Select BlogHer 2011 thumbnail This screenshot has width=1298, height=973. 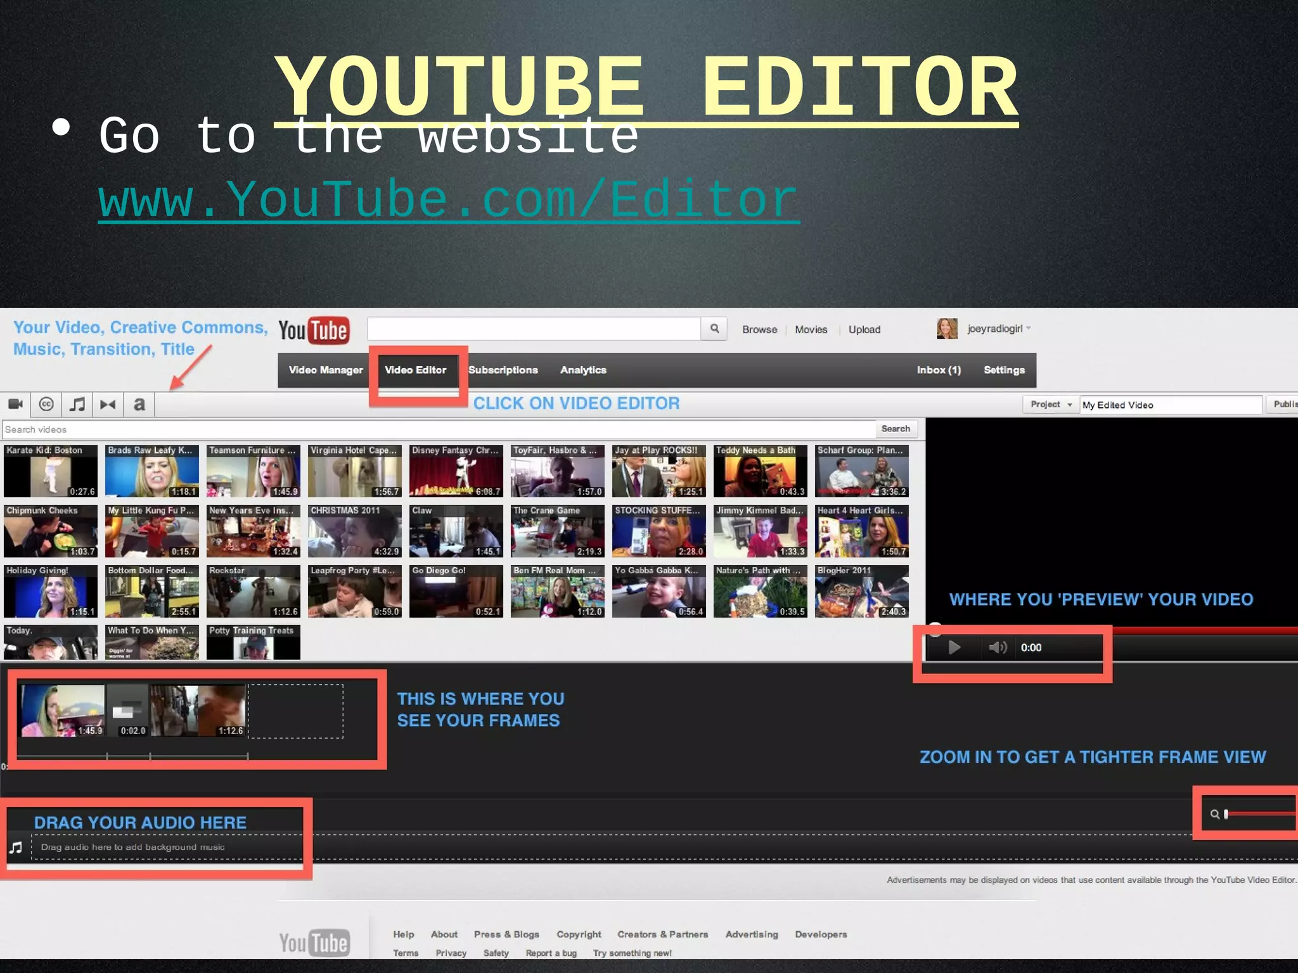point(862,591)
